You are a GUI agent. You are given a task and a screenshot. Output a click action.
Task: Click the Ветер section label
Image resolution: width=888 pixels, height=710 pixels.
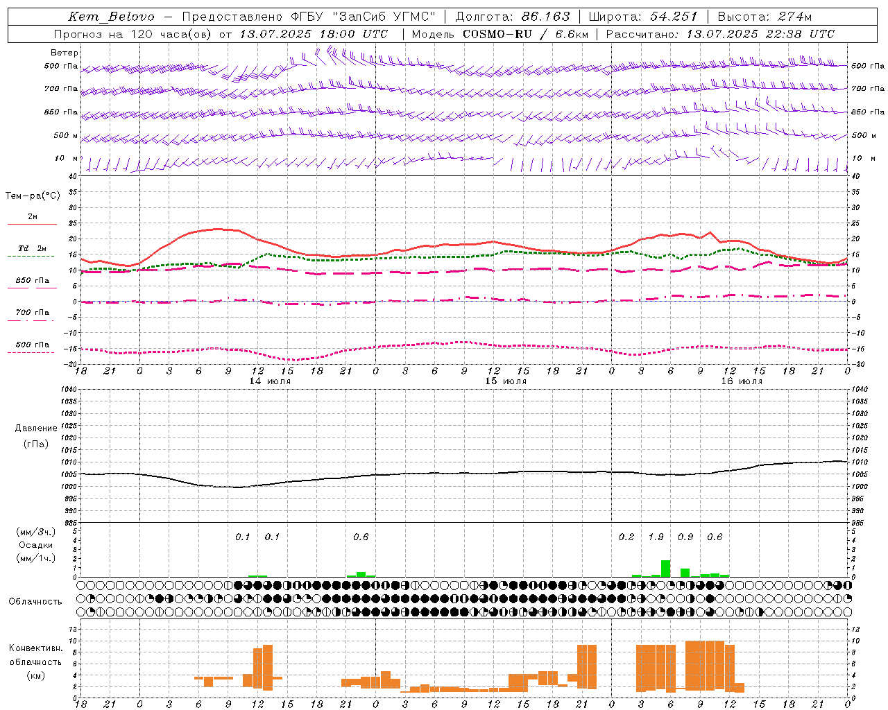(65, 53)
